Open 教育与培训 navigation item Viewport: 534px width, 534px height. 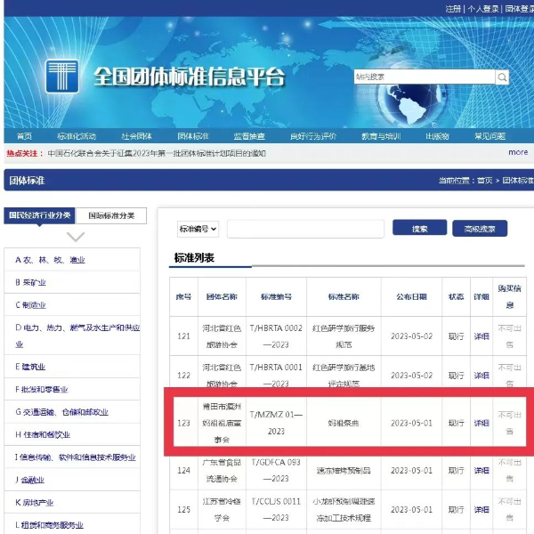(381, 136)
